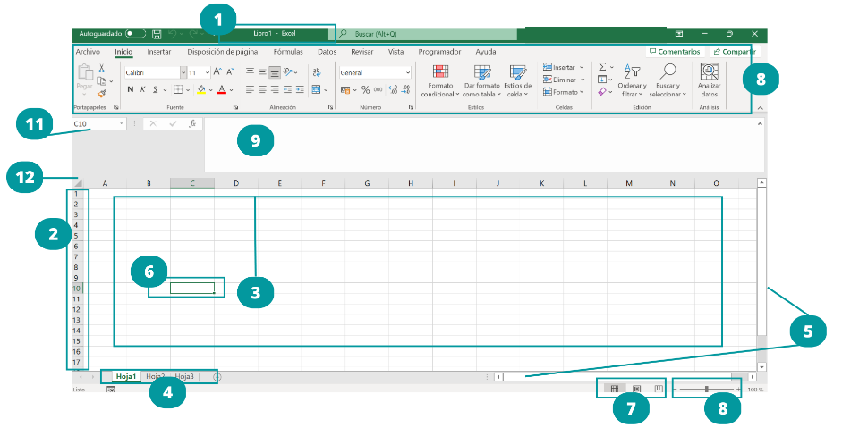Click the Compartir button
This screenshot has width=859, height=436.
[735, 52]
